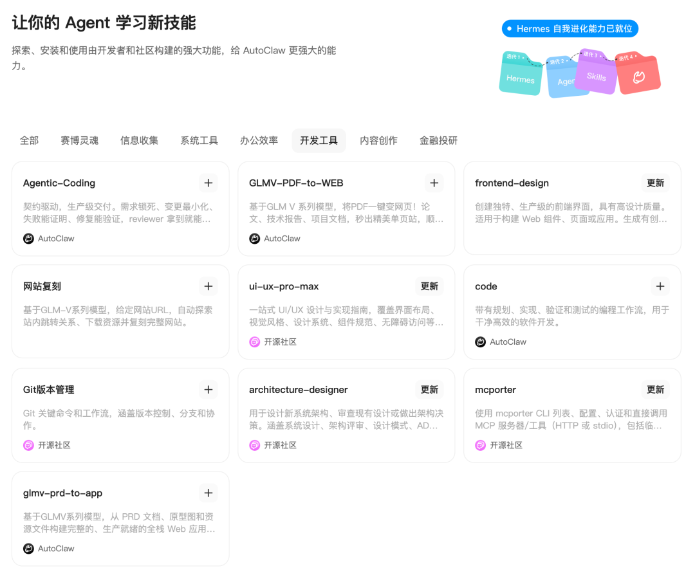Click the AutoClaw icon on glmv-prd-to-app card
Viewport: 695px width, 584px height.
tap(28, 549)
